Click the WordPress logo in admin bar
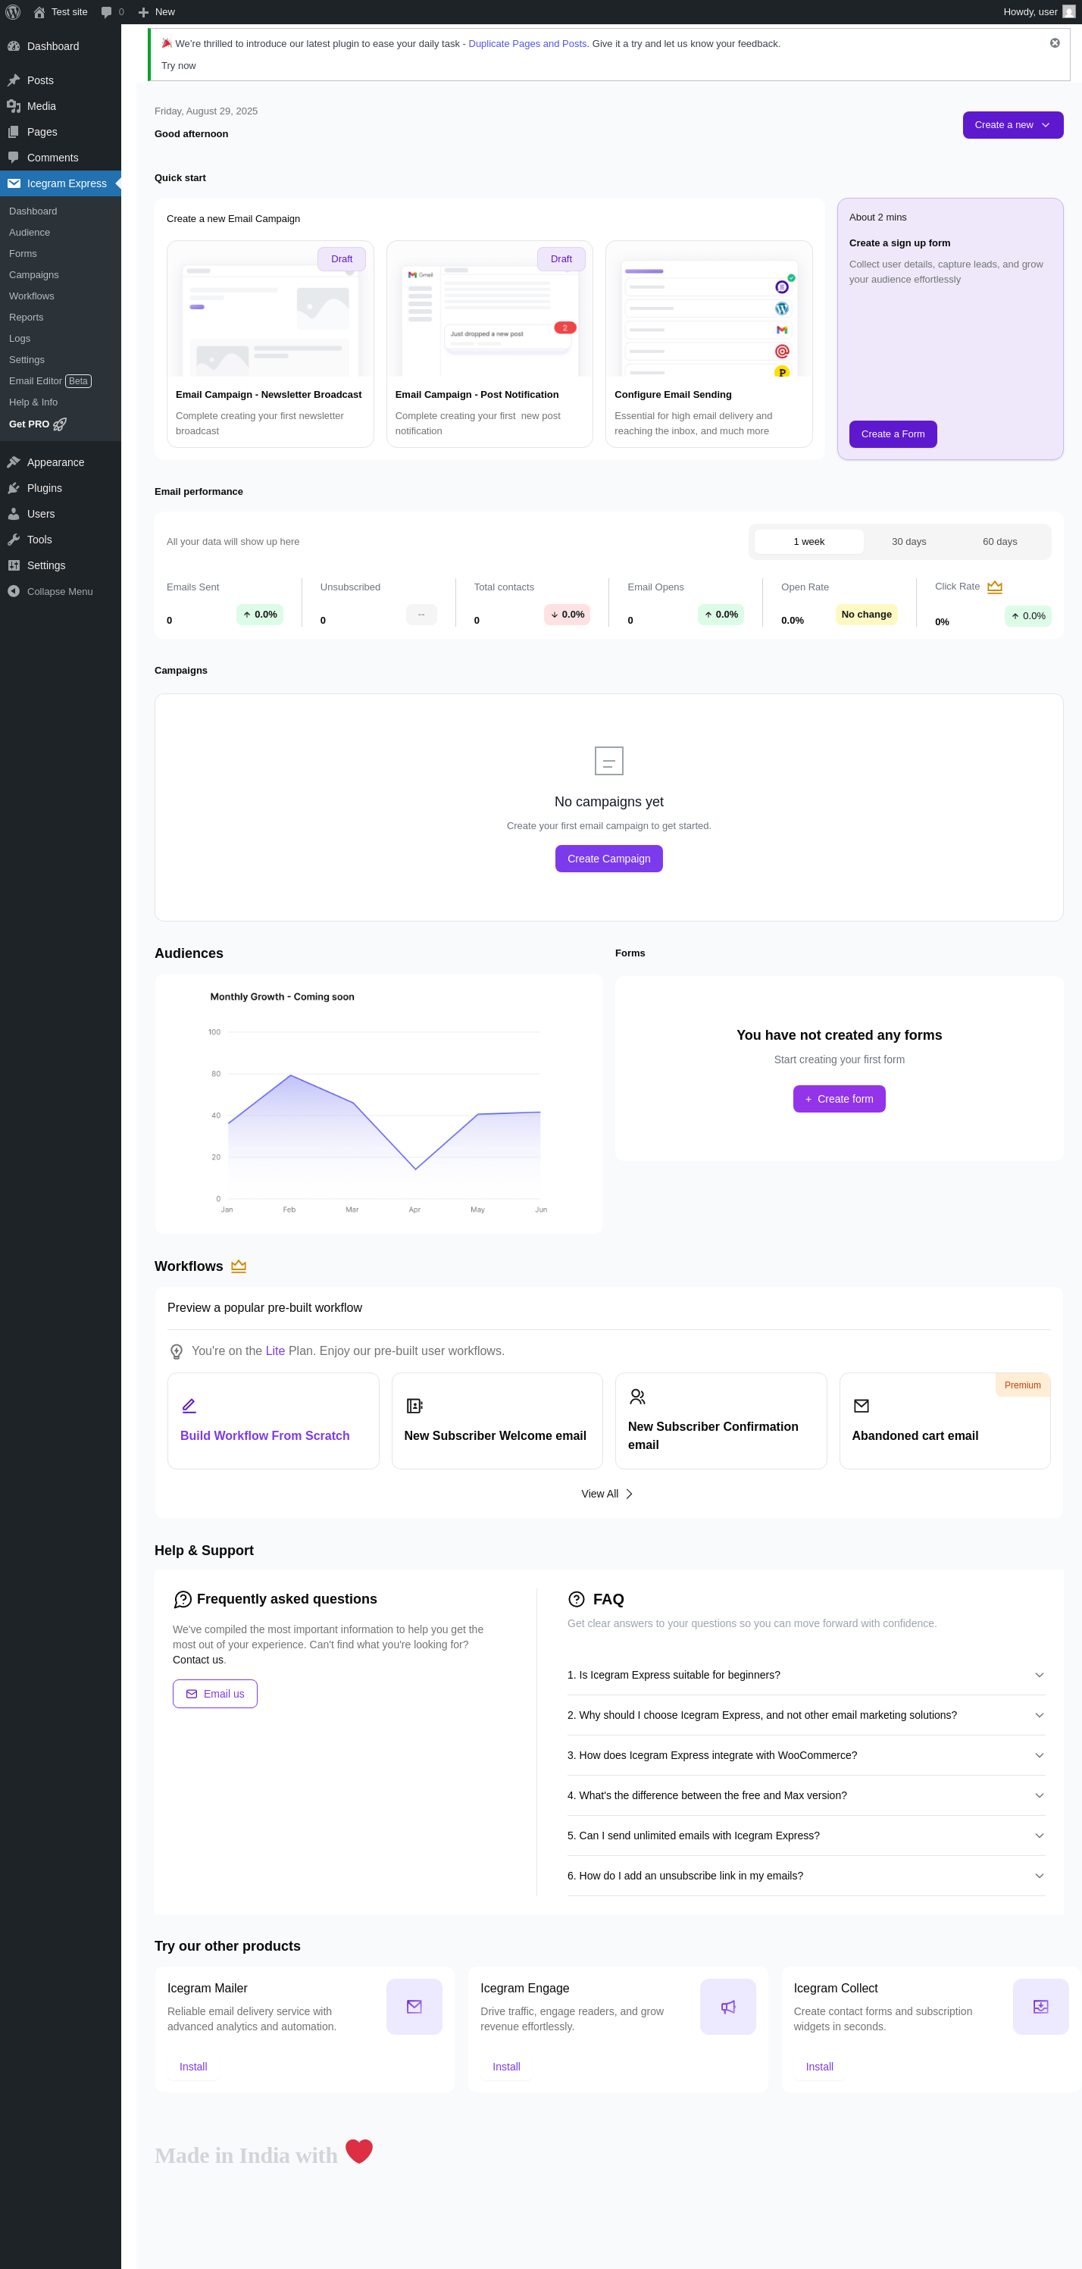 [x=12, y=11]
